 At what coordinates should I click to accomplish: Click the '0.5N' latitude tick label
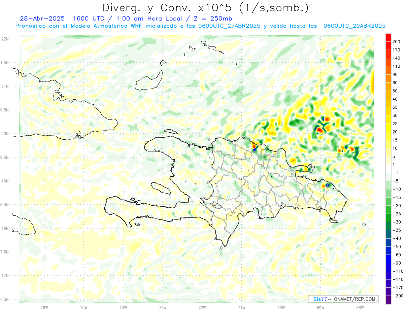pyautogui.click(x=5, y=110)
